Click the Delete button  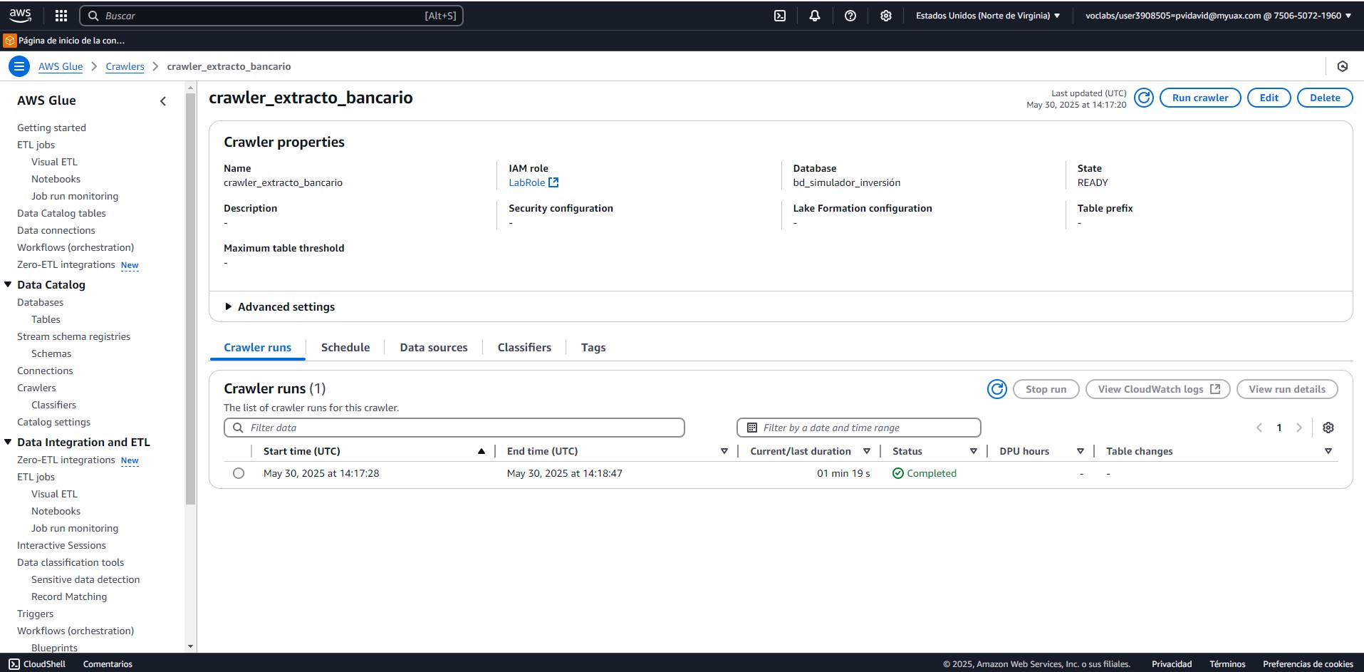click(1325, 98)
